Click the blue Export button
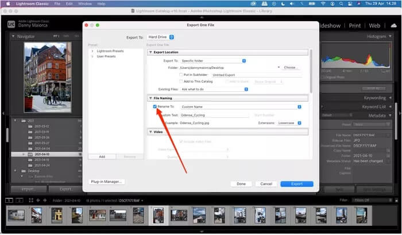The image size is (402, 235). (x=297, y=184)
